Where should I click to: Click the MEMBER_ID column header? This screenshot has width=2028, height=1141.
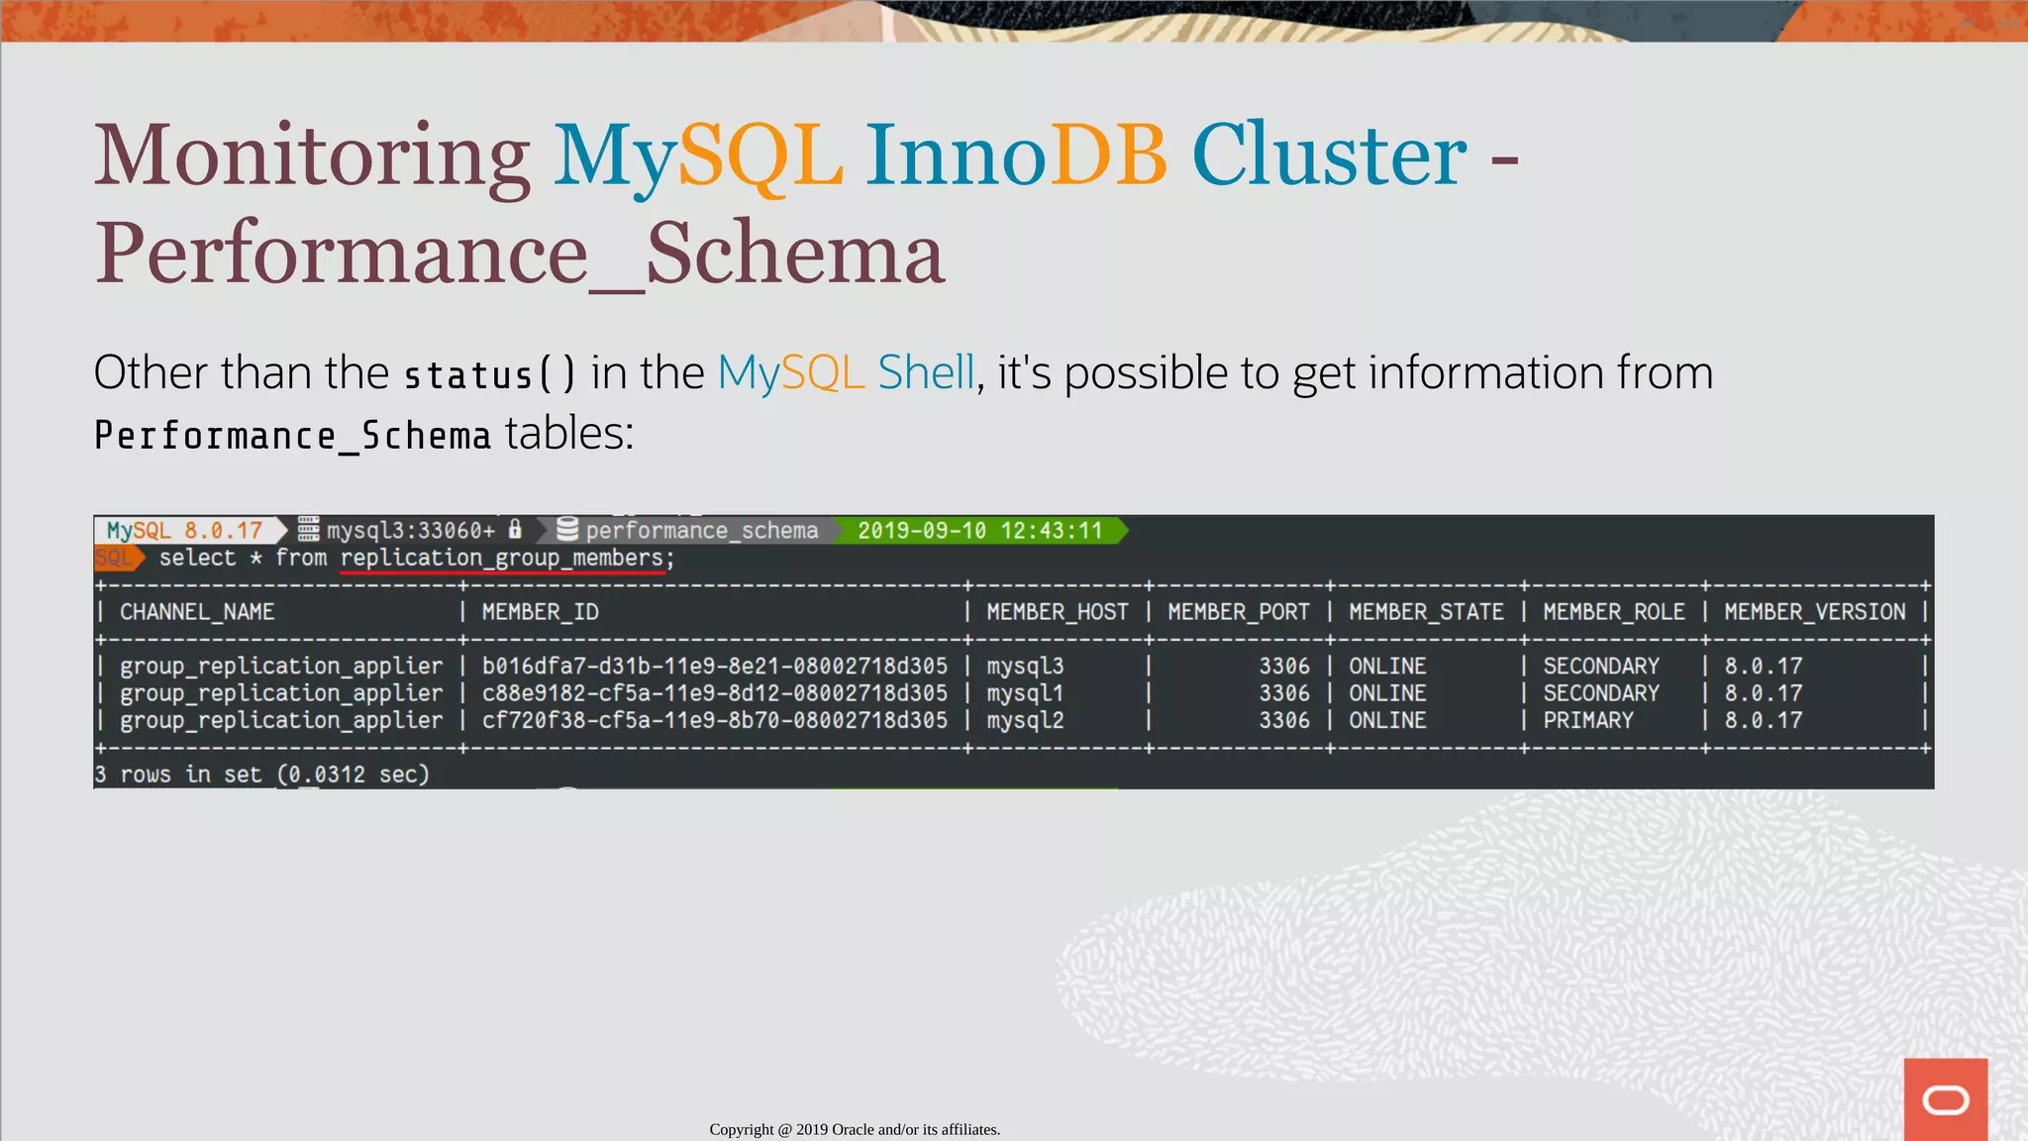[540, 612]
